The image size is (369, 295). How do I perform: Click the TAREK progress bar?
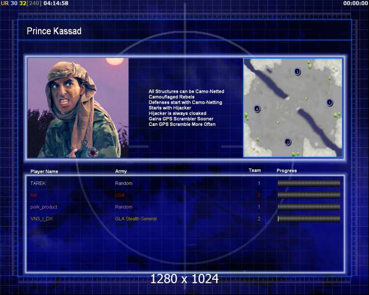(309, 183)
